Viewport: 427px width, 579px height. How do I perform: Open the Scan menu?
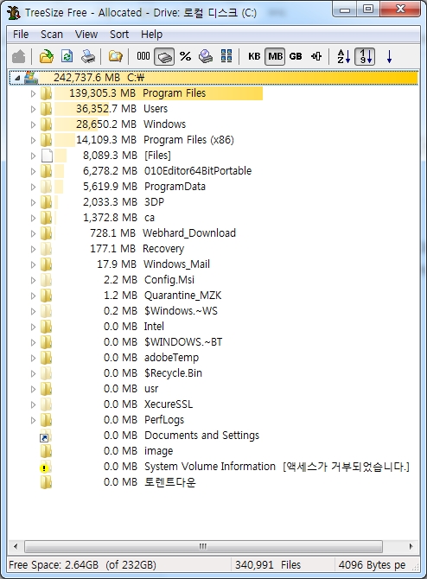(52, 35)
